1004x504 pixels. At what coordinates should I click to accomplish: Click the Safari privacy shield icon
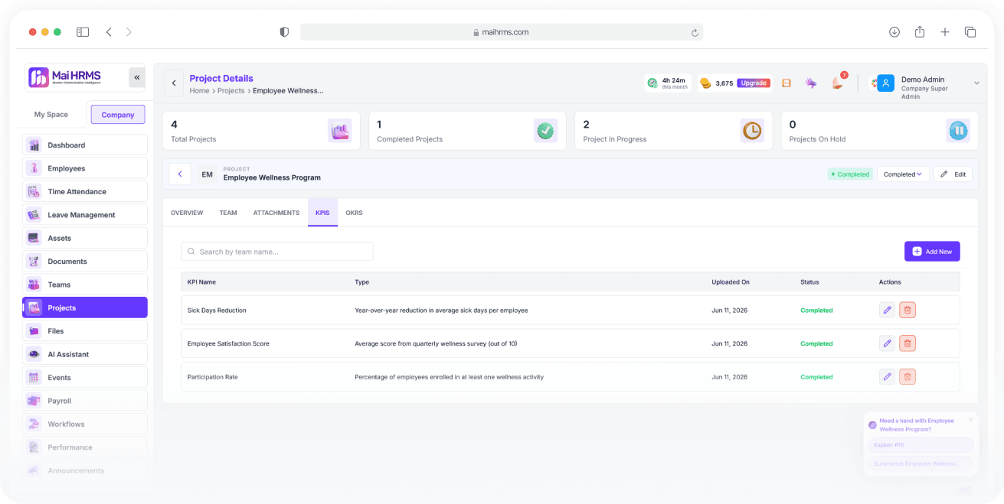click(284, 32)
